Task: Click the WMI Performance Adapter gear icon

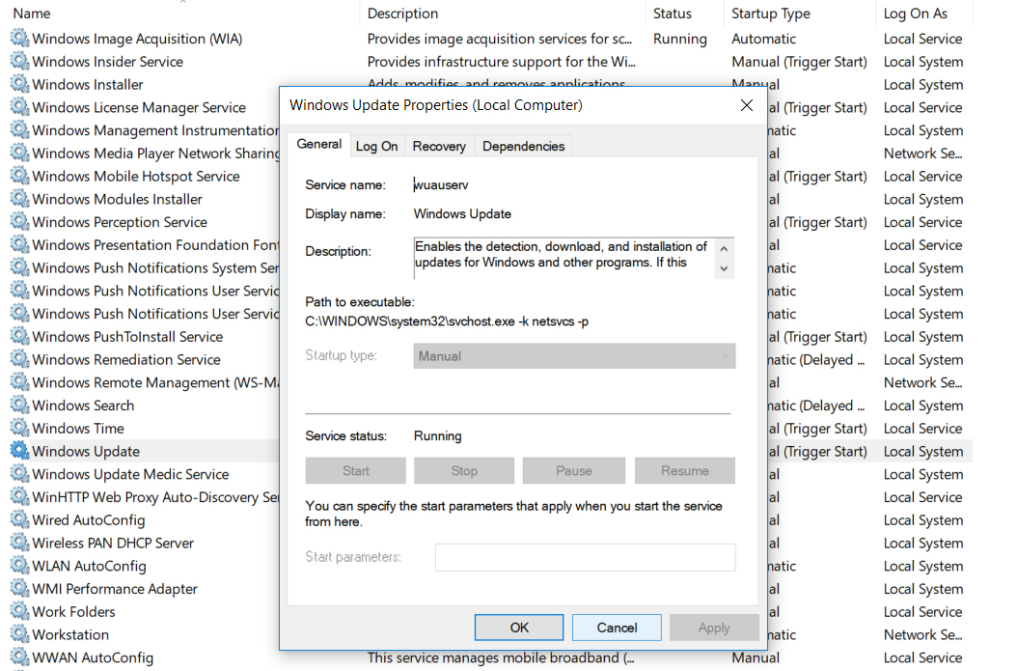Action: click(20, 589)
